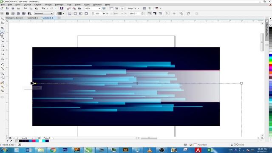Select the Connector tool
The height and width of the screenshot is (153, 272).
(x=3, y=68)
